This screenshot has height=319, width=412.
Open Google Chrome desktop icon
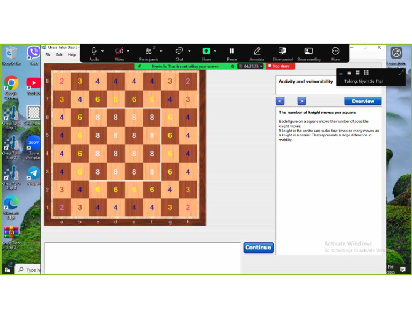(x=11, y=88)
